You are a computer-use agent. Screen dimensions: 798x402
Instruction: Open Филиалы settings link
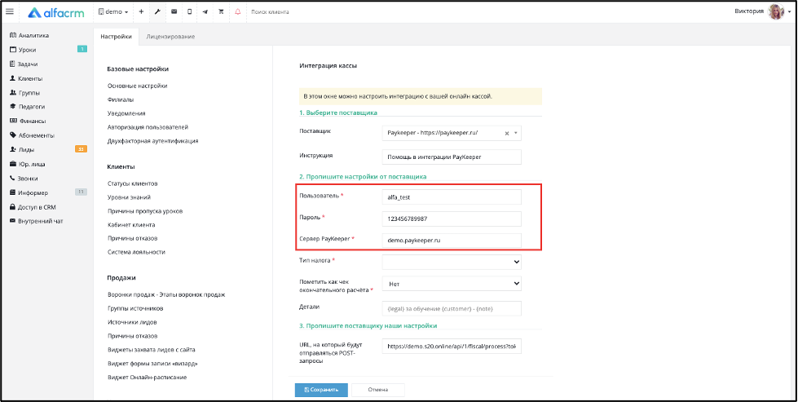(x=121, y=99)
